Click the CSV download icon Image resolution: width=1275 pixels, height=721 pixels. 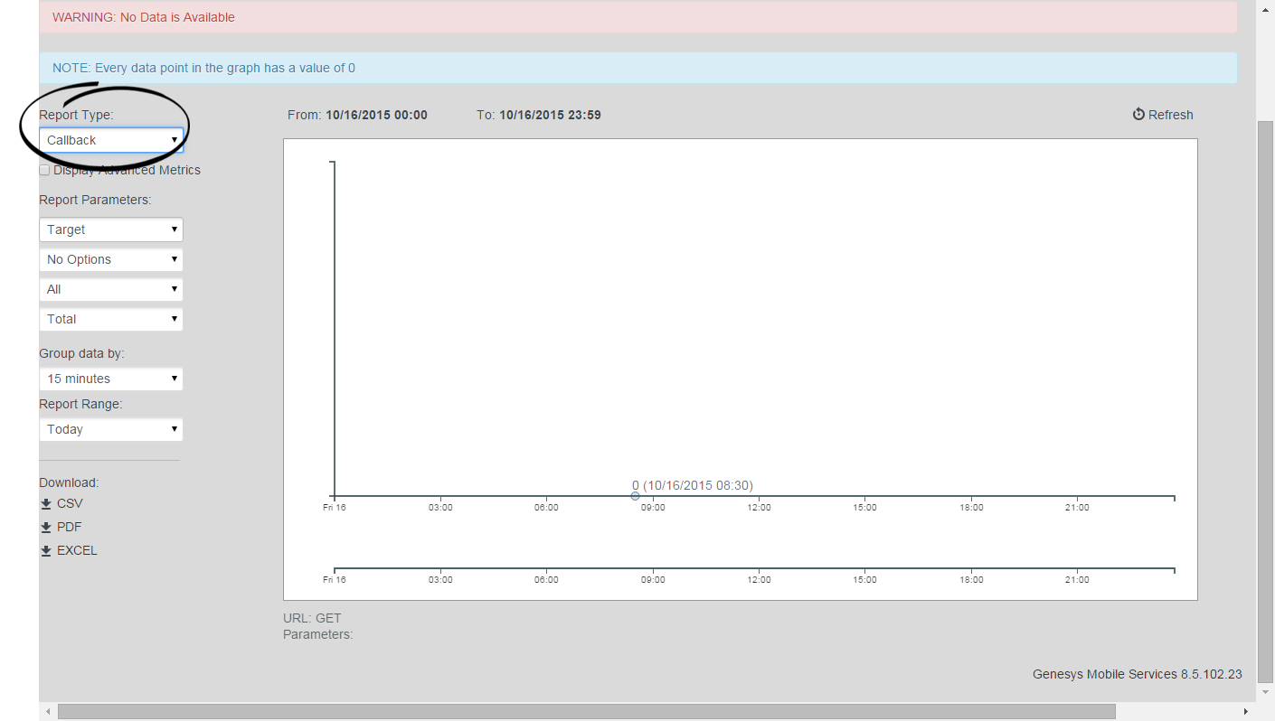click(45, 504)
